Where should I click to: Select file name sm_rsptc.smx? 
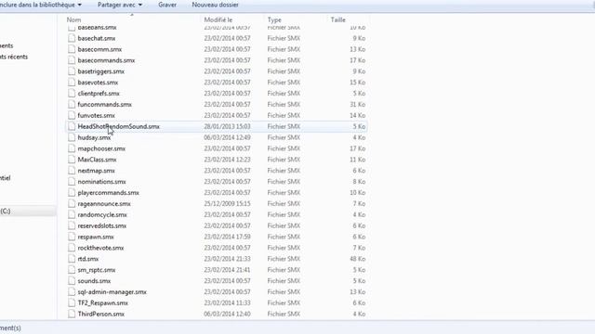coord(97,270)
